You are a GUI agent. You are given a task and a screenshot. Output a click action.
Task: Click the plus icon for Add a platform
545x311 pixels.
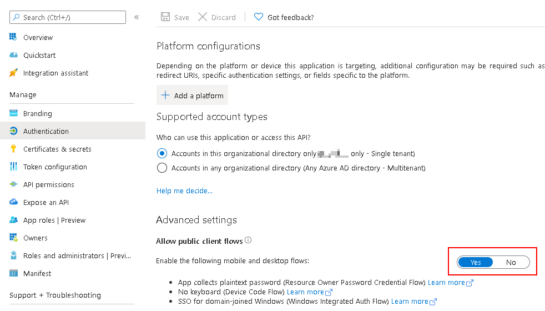165,95
